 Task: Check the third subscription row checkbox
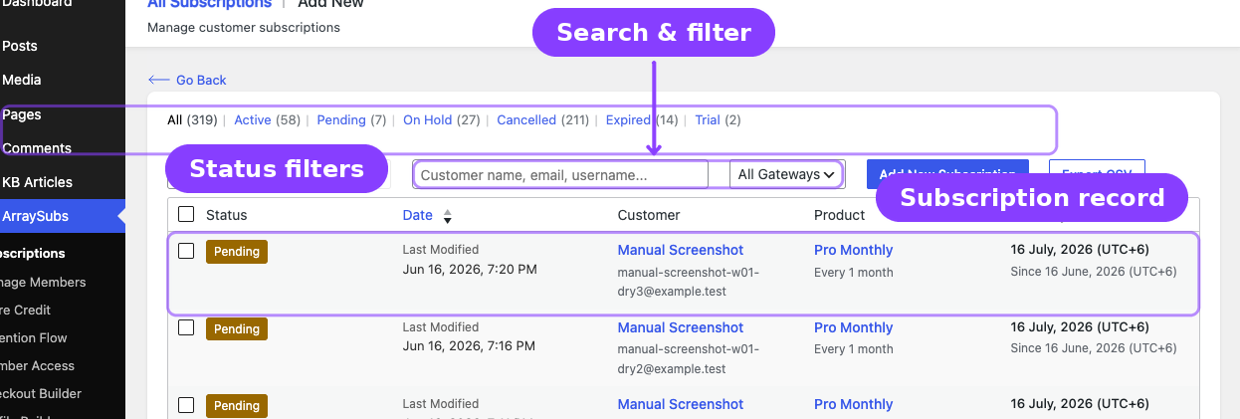[x=186, y=404]
